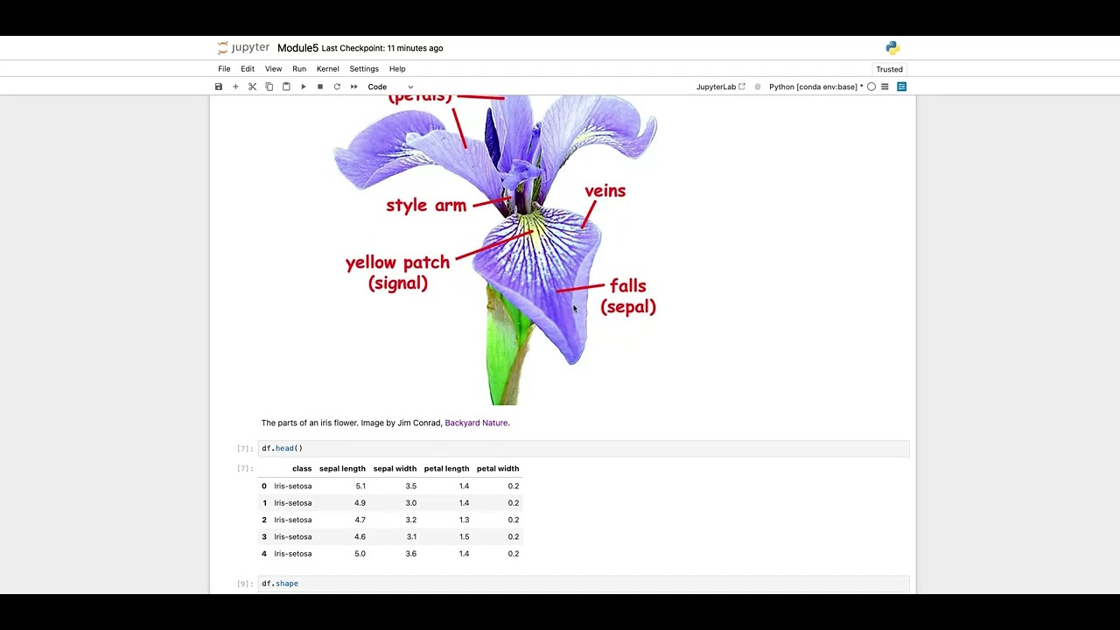Click sepal length value 4.9

coord(360,503)
